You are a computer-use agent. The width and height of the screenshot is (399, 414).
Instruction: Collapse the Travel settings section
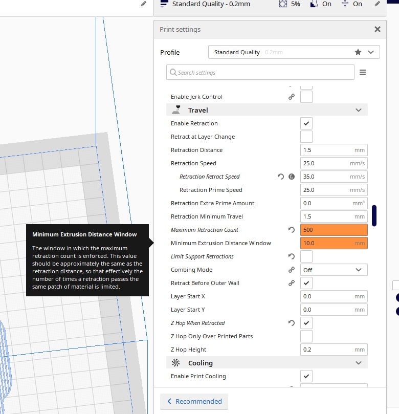[358, 111]
